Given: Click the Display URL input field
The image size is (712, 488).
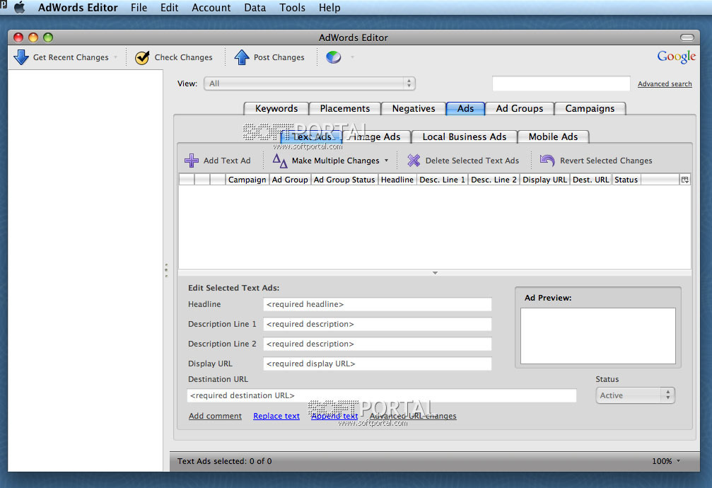Looking at the screenshot, I should (x=378, y=364).
